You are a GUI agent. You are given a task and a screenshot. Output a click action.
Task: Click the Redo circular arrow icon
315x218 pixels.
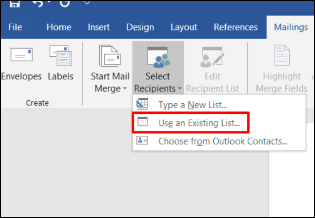coord(64,4)
